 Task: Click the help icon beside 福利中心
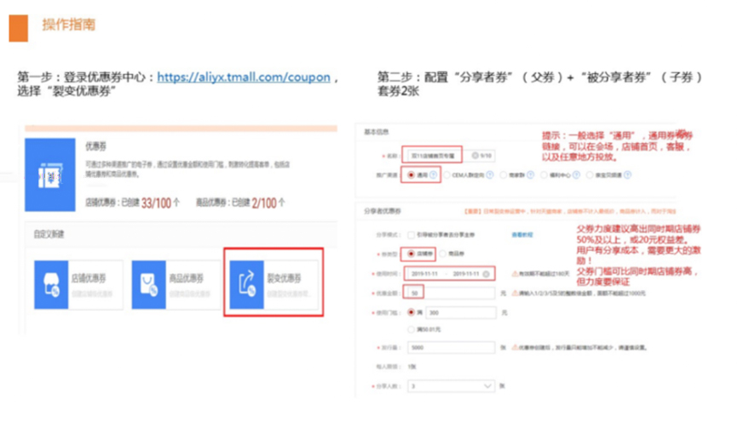(x=576, y=174)
